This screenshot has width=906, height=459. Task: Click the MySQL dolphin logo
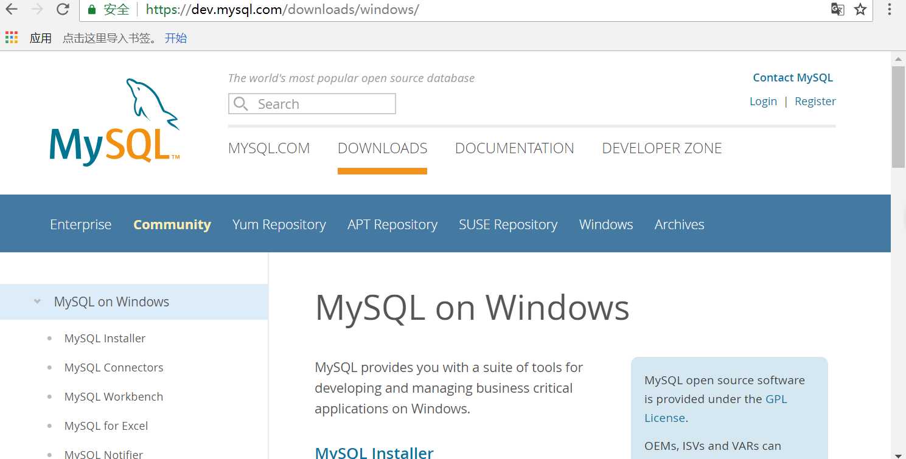tap(115, 122)
